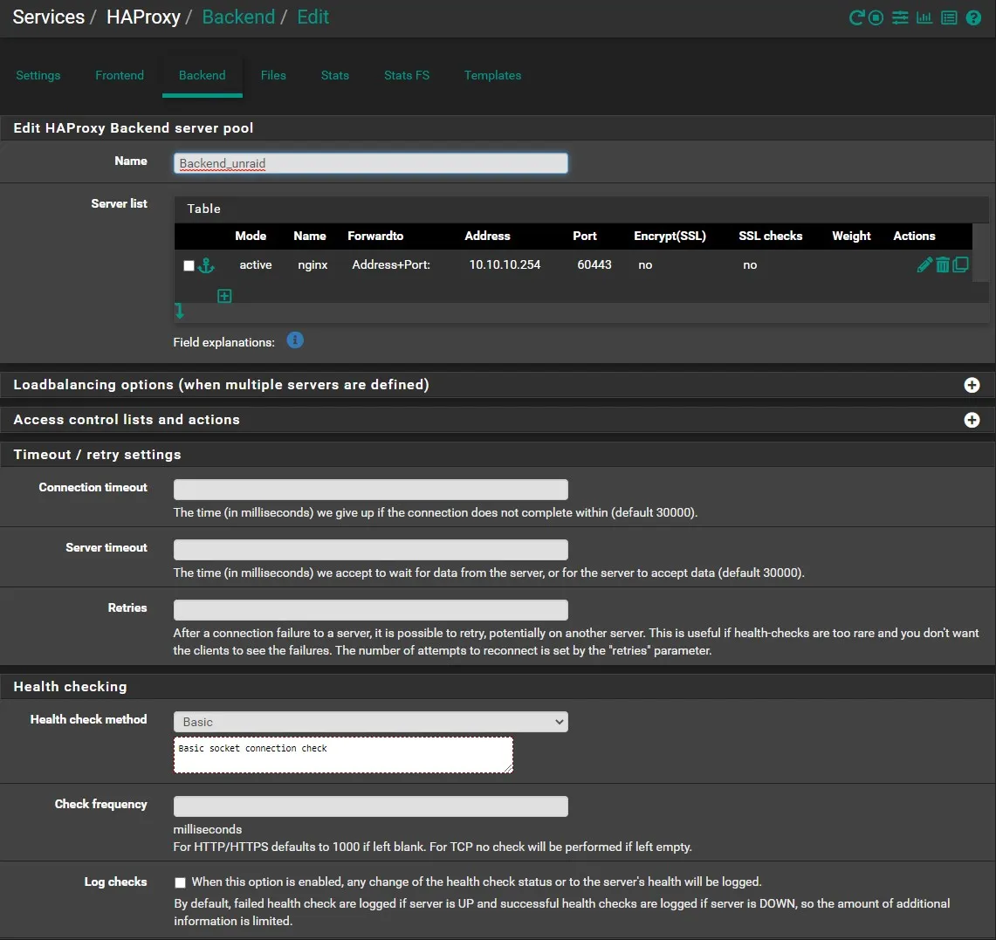
Task: Stop the HAProxy service
Action: pyautogui.click(x=876, y=17)
